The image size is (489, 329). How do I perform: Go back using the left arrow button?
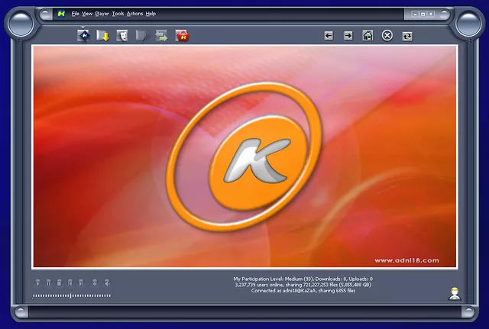pyautogui.click(x=329, y=35)
